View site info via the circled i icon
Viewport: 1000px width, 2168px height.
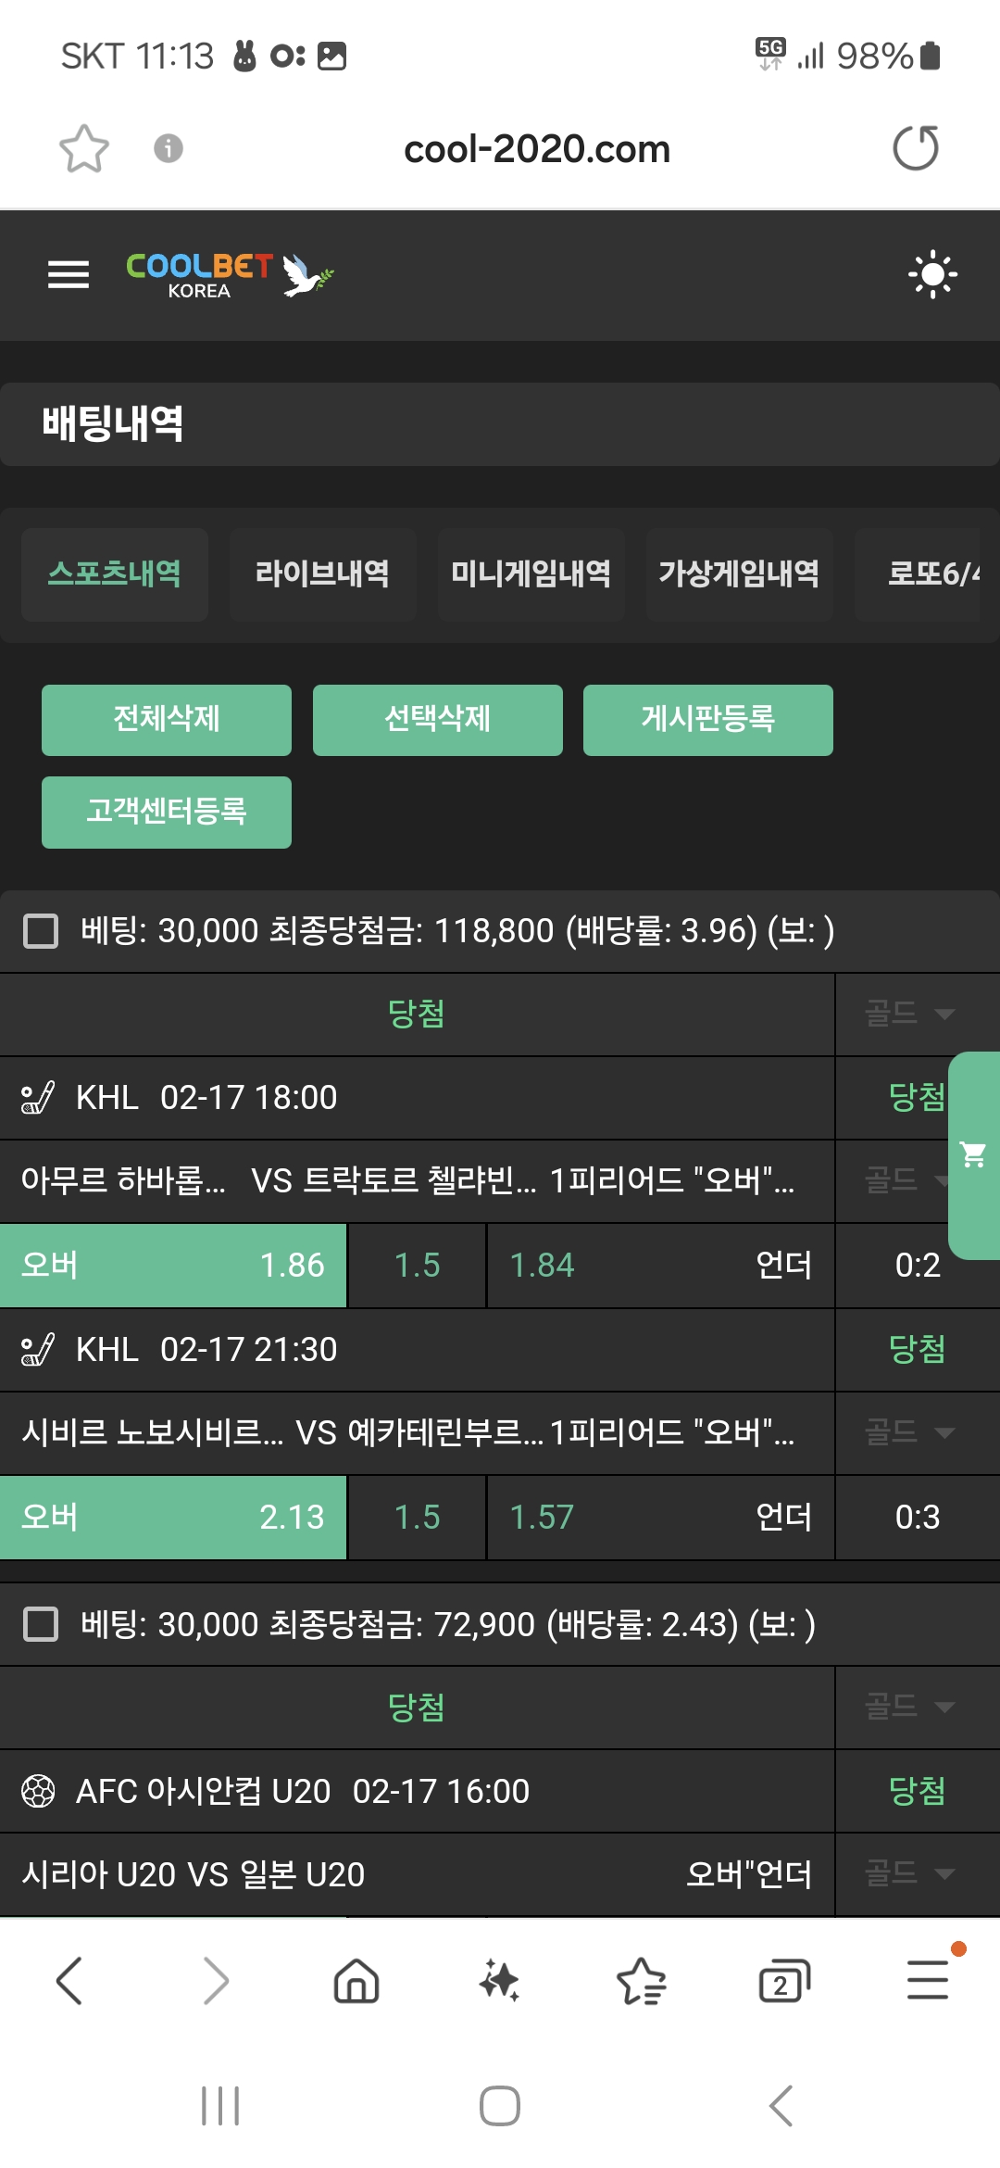coord(168,148)
